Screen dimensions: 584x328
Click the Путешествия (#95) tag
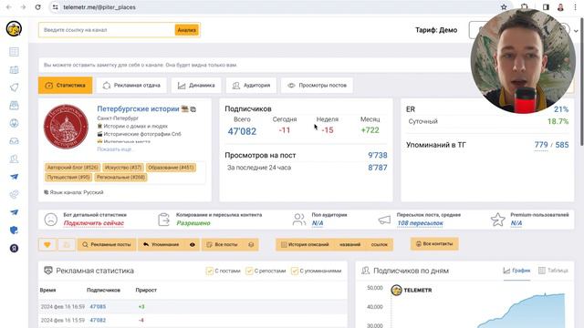(x=68, y=178)
